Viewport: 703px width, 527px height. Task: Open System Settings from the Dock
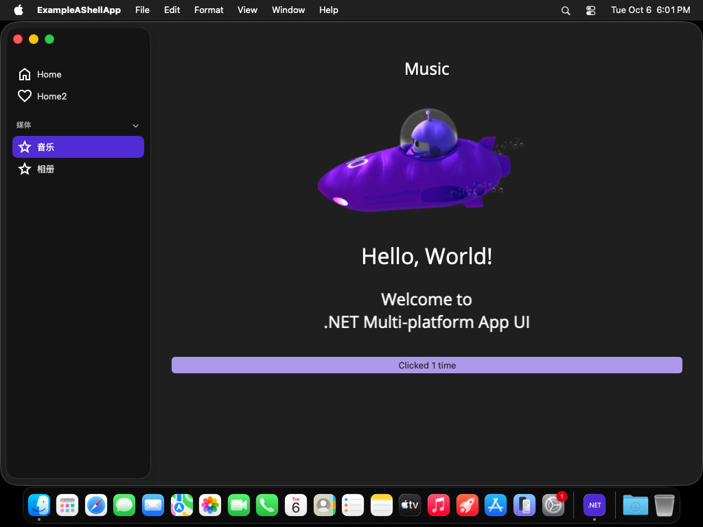(553, 505)
